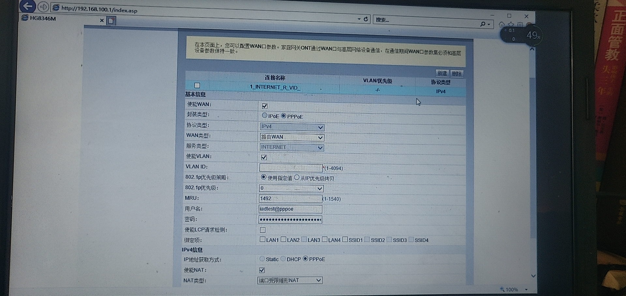Screen dimensions: 626x296
Task: Click the 连接名称 column header
Action: tap(275, 78)
